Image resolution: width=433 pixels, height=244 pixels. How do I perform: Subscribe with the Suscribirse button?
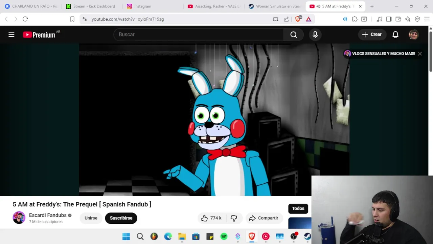(x=121, y=218)
